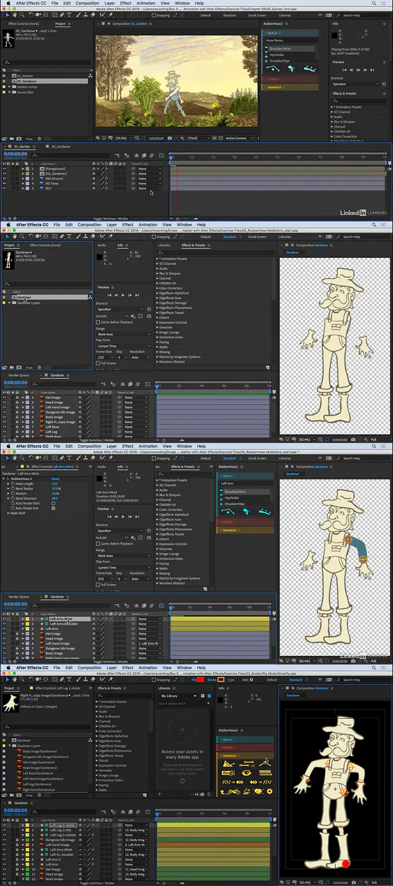This screenshot has height=886, width=393.
Task: Expand the Math Stuff property group
Action: tap(8, 513)
